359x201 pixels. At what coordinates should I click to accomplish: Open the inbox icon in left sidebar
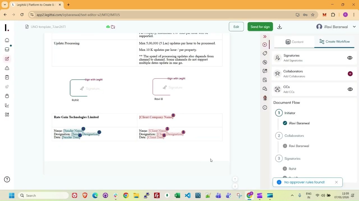[x=7, y=49]
